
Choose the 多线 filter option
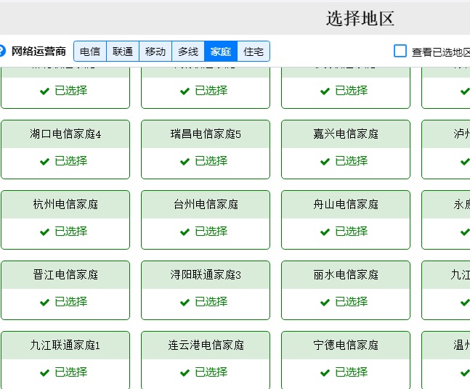point(188,52)
